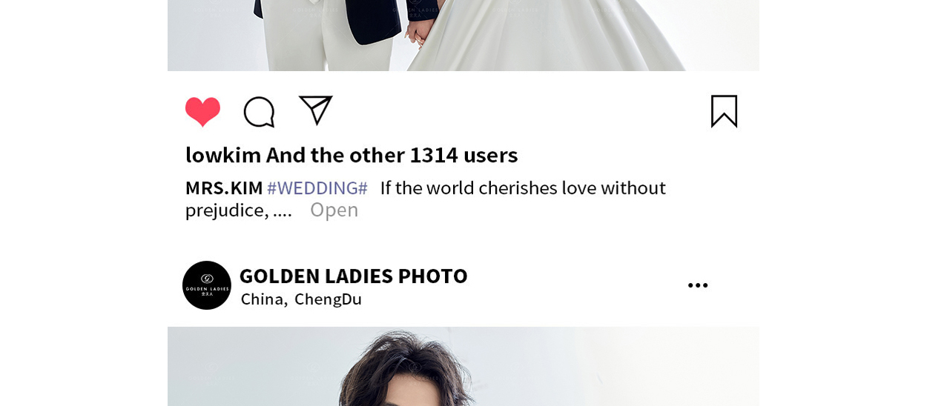Viewport: 927px width, 406px height.
Task: Open the wedding couple photo at top
Action: point(463,36)
